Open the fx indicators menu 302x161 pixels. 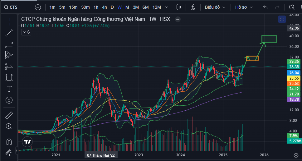pos(193,7)
